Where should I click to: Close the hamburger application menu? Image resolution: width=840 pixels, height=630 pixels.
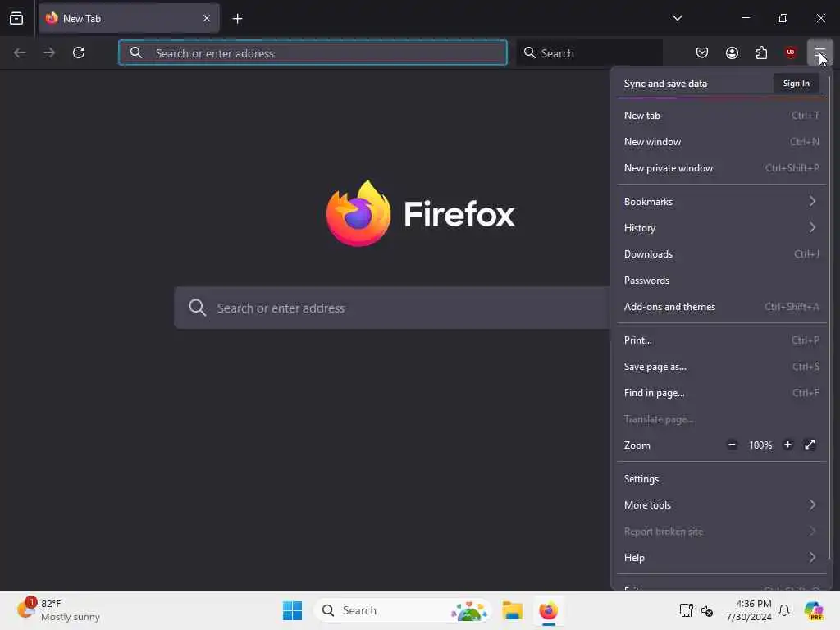[x=819, y=52]
